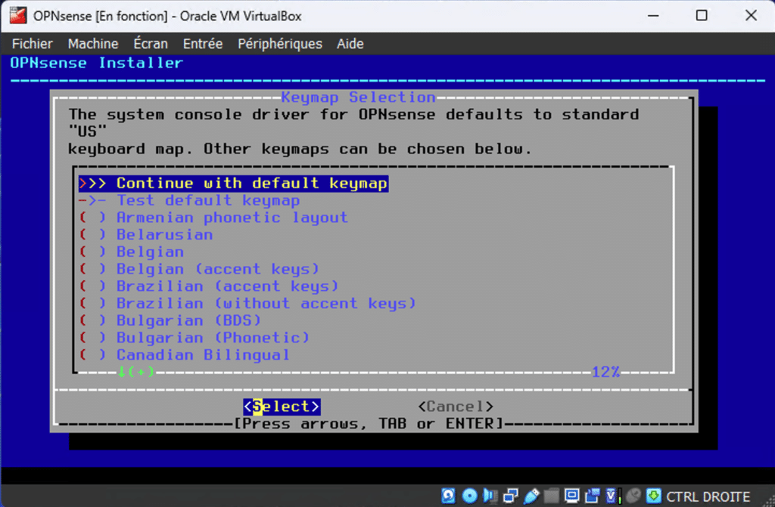The height and width of the screenshot is (507, 775).
Task: Open the Machine menu
Action: click(x=93, y=44)
